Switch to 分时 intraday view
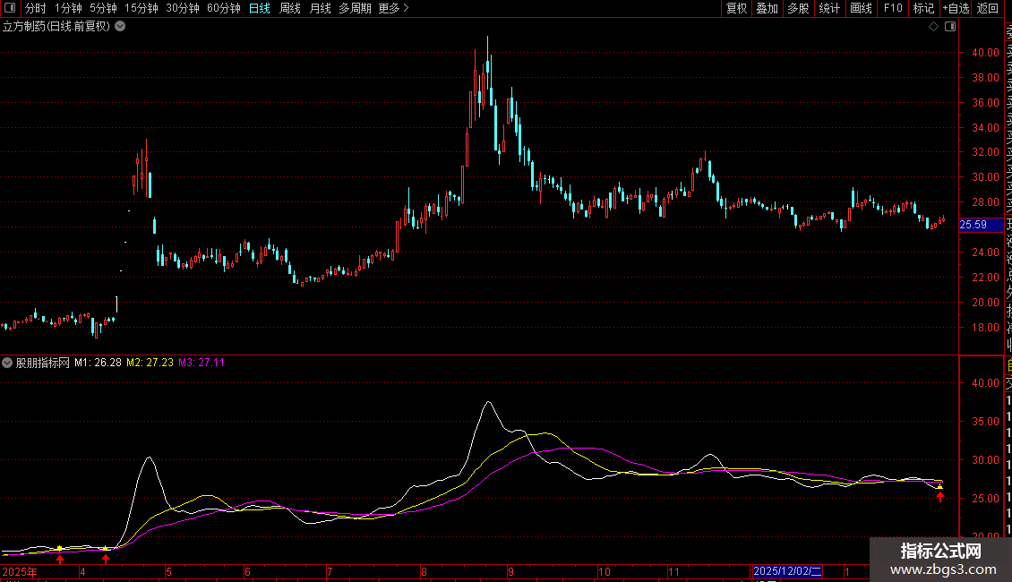This screenshot has height=582, width=1012. click(x=36, y=8)
